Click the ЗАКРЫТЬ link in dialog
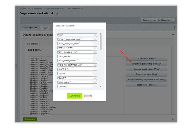Screen dimensions: 192x128 point(88,96)
